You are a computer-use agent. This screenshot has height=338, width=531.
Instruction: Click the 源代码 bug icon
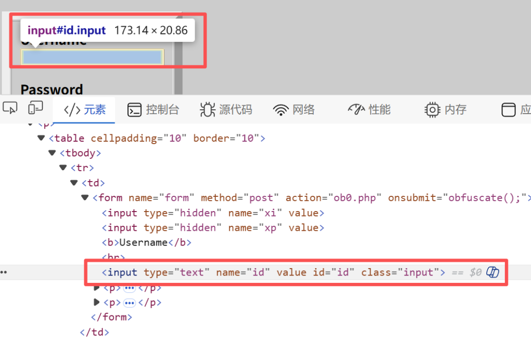pos(207,110)
